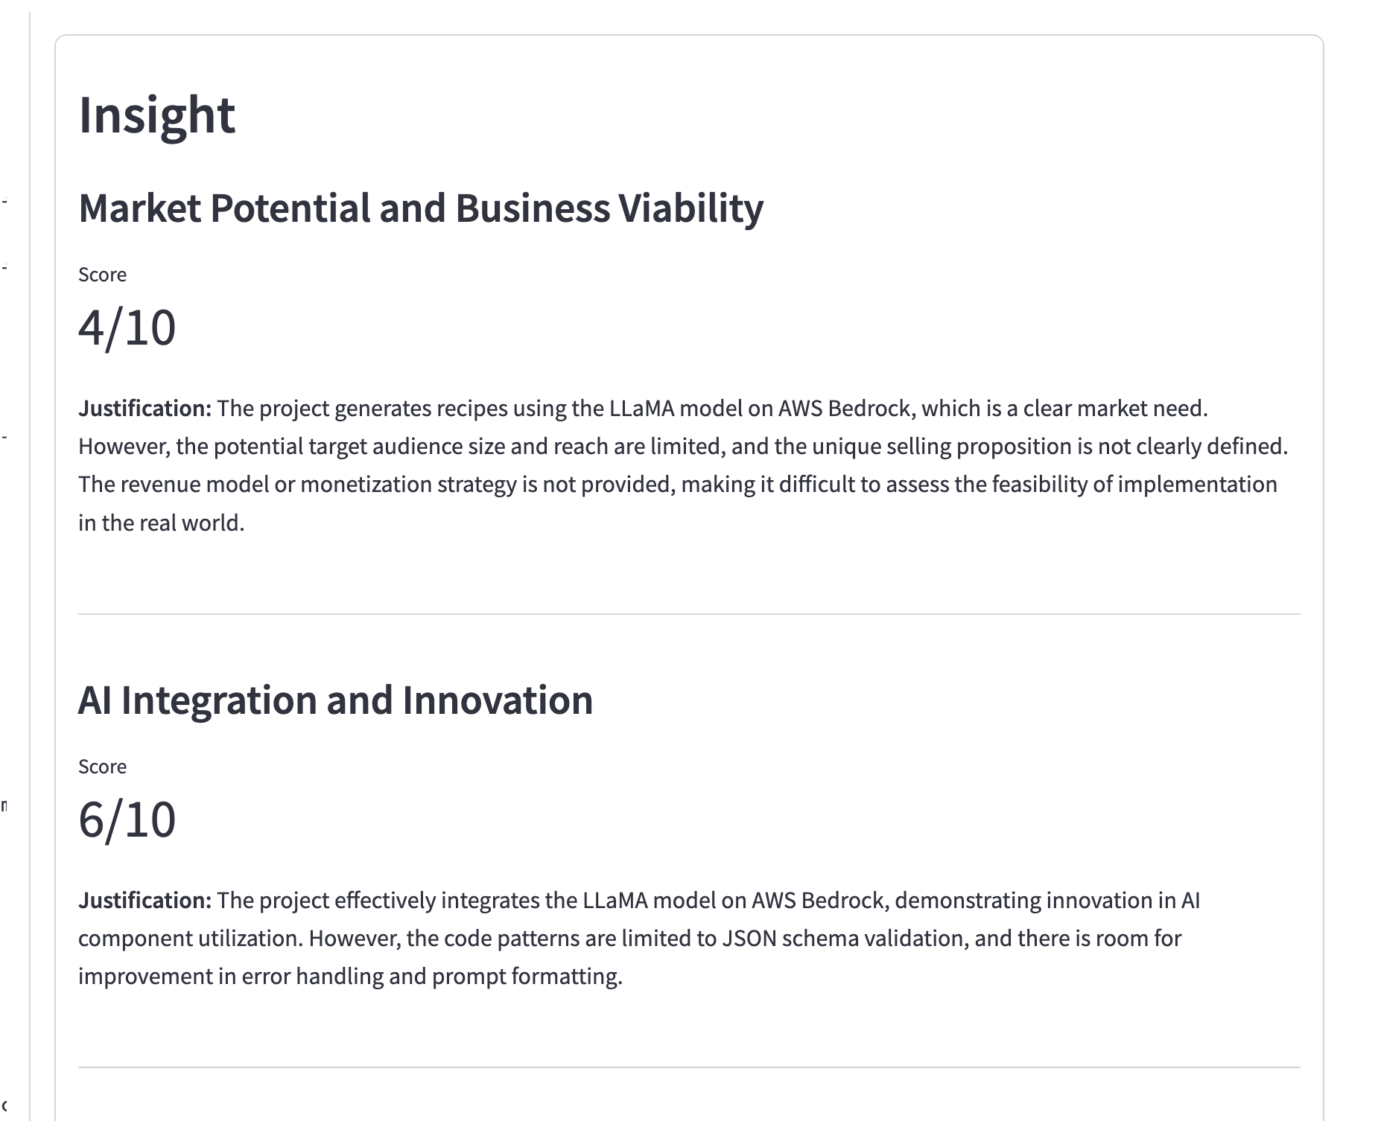Viewport: 1378px width, 1121px height.
Task: Click the "Insight" main heading
Action: point(156,115)
